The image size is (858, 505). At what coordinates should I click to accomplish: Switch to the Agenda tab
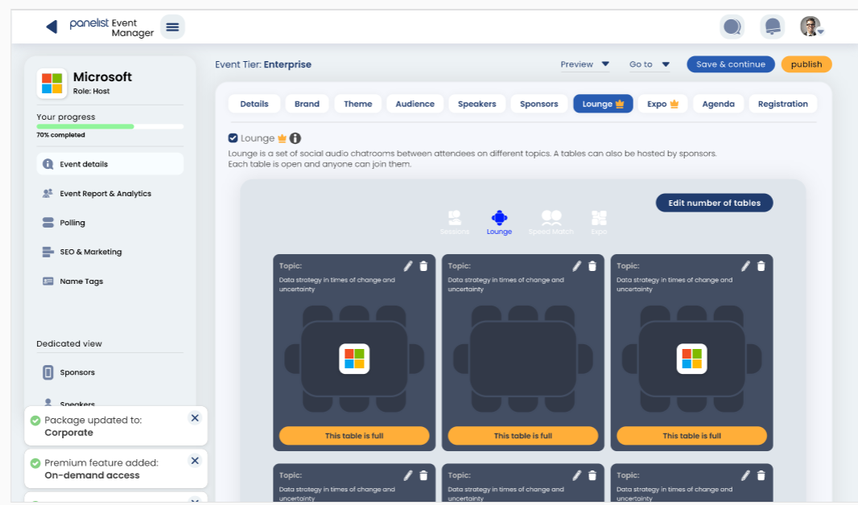coord(719,104)
